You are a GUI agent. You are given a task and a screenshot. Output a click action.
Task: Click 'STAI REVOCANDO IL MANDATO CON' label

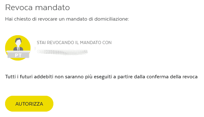point(74,42)
